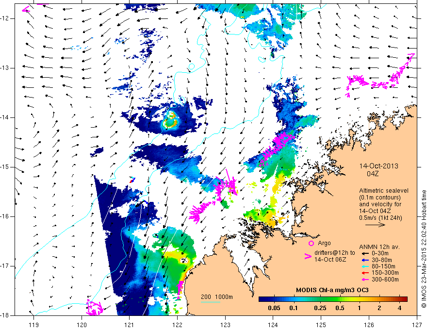Click the latitude axis label '-17'
This screenshot has height=330, width=427.
click(5, 266)
